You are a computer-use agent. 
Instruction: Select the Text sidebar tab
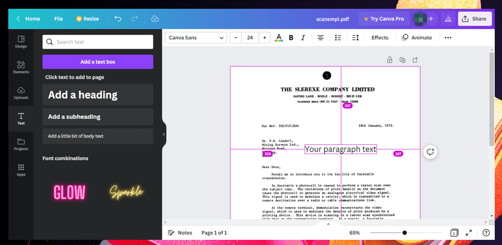21,119
